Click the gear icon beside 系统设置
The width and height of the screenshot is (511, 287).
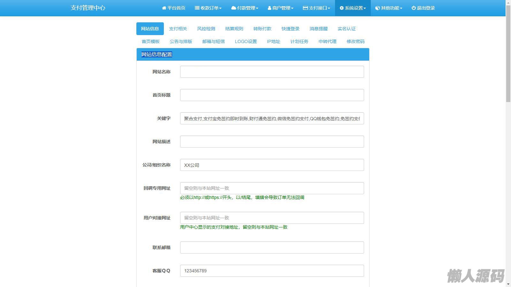pos(341,8)
